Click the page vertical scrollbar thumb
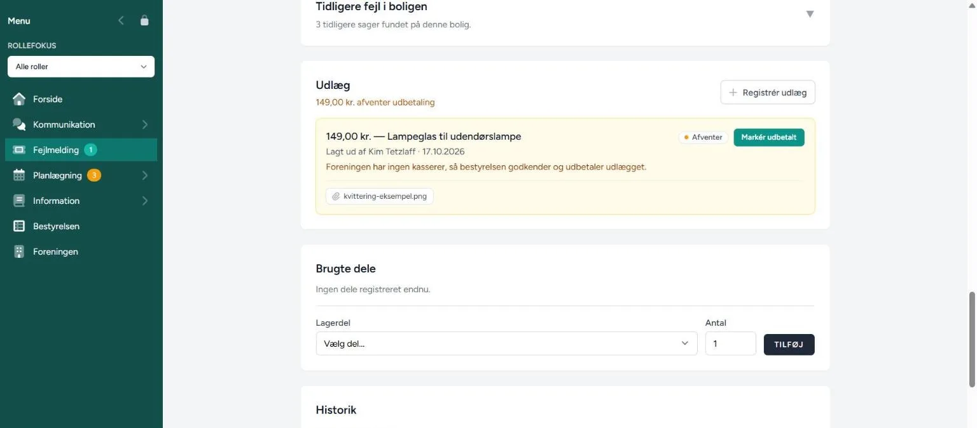Viewport: 977px width, 428px height. [x=971, y=339]
